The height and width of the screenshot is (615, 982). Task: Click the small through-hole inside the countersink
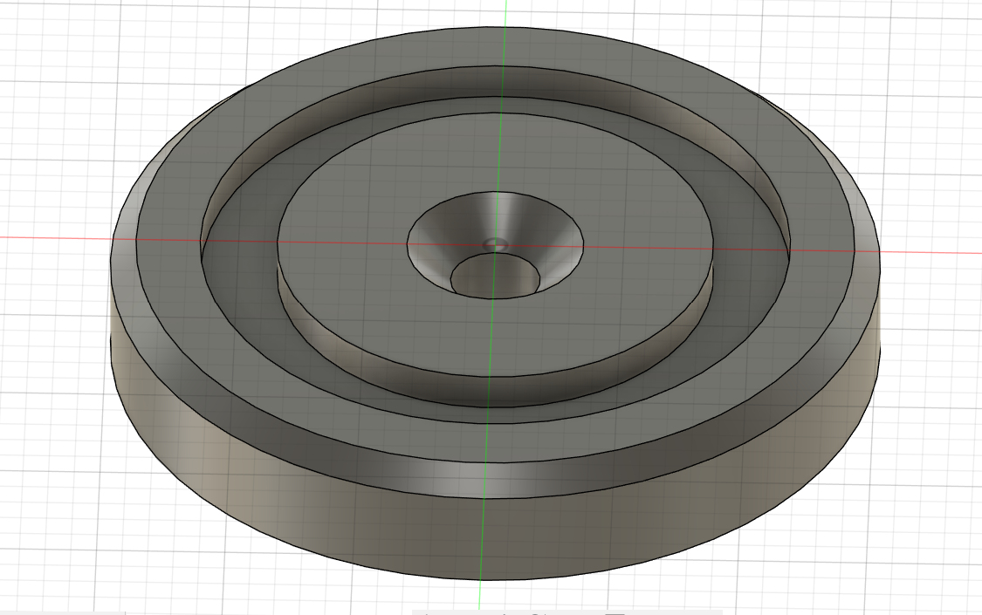click(x=494, y=244)
